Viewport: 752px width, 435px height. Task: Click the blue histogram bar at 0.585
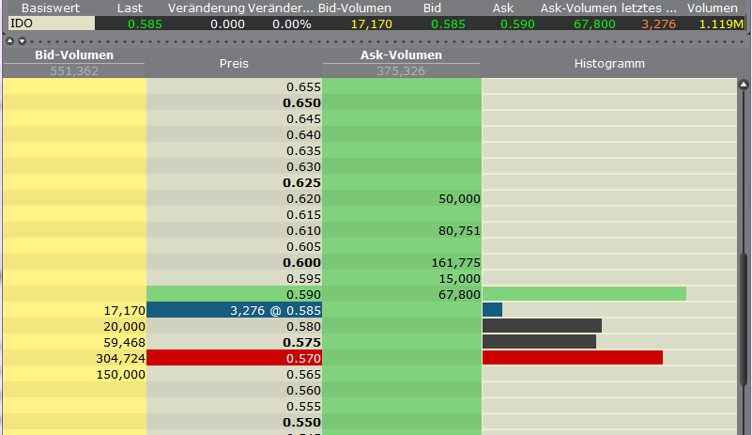pos(492,310)
